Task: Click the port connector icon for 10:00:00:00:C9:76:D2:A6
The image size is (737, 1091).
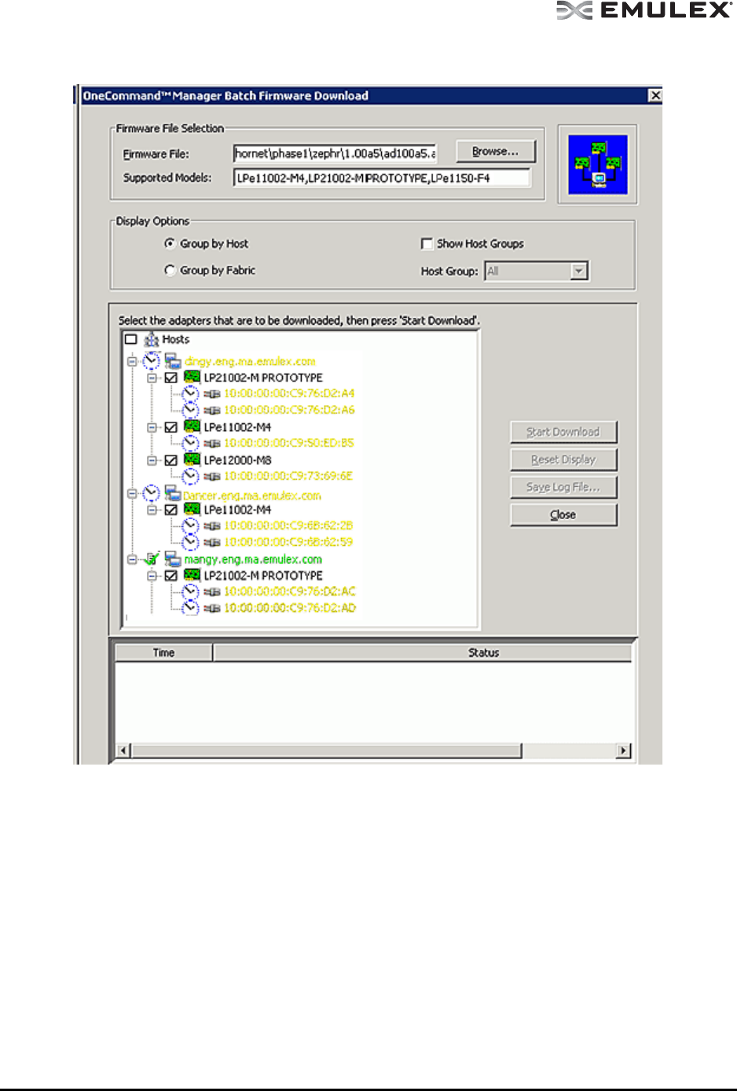Action: point(212,410)
